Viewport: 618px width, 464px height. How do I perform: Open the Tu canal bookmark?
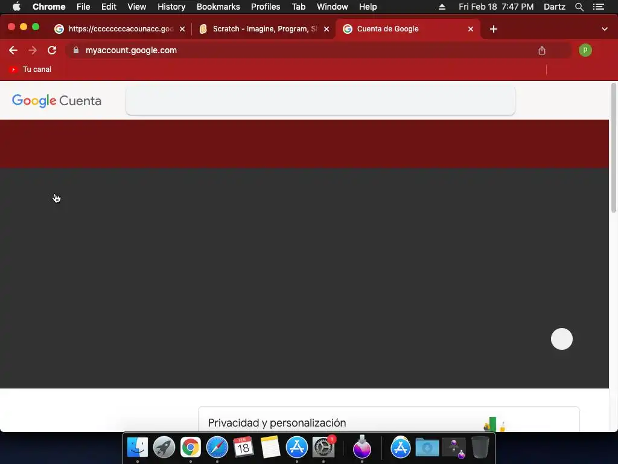[30, 69]
